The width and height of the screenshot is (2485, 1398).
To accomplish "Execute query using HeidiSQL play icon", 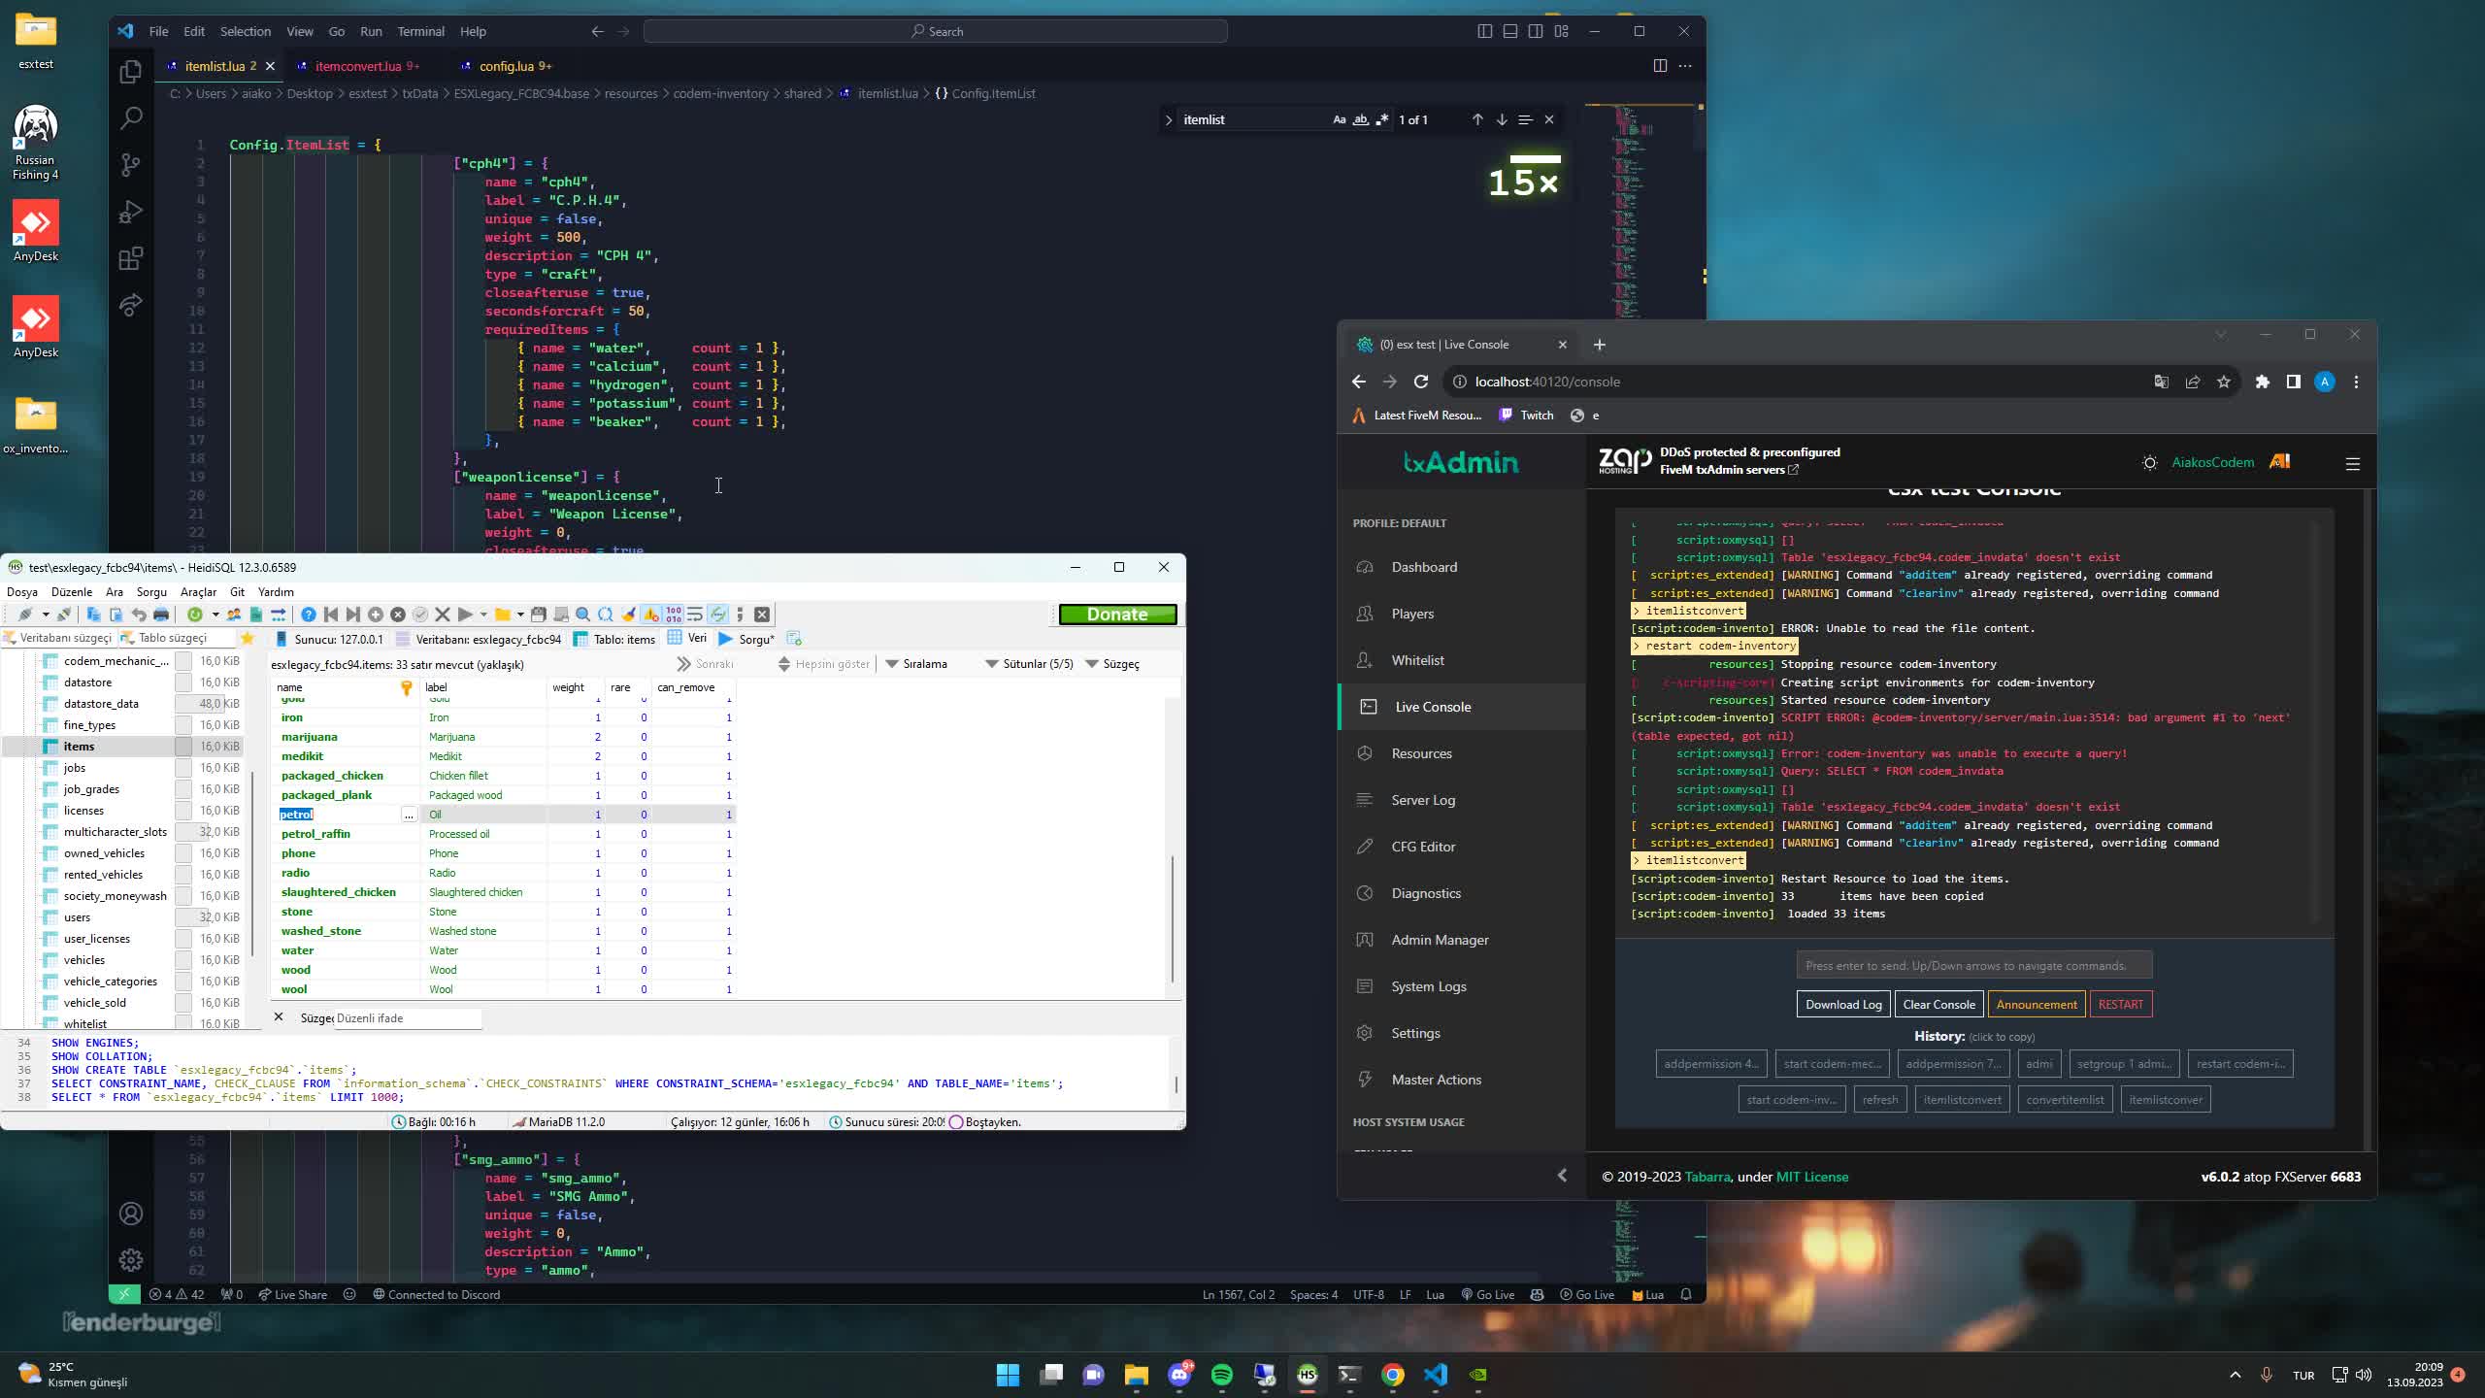I will coord(466,614).
